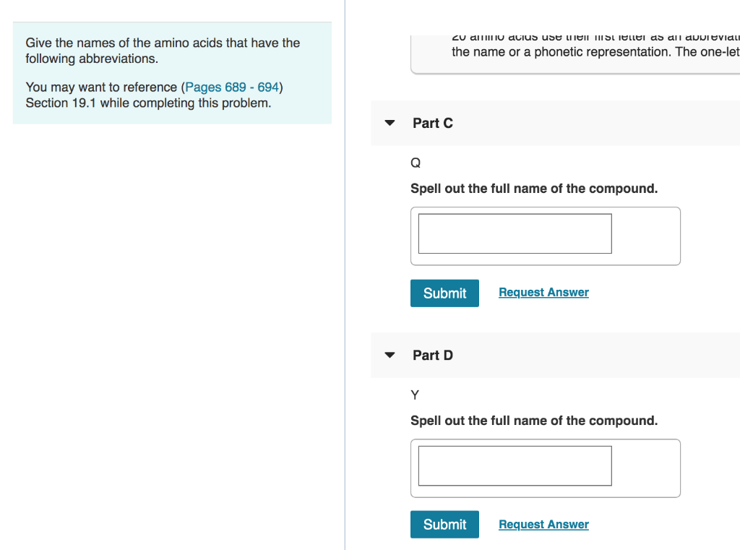Click the Y compound abbreviation label
This screenshot has height=550, width=740.
coord(414,395)
